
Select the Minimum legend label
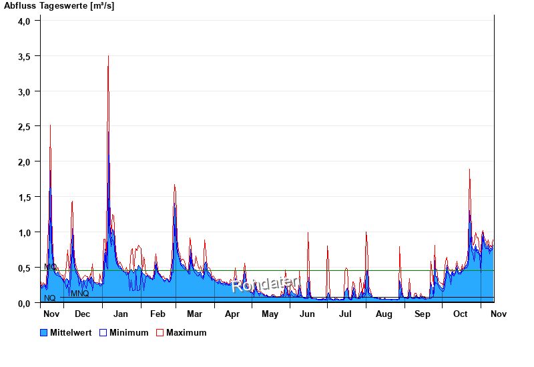[x=129, y=332]
